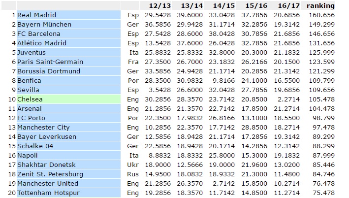Click the Atlético Madrid team name
This screenshot has width=349, height=198.
(41, 43)
